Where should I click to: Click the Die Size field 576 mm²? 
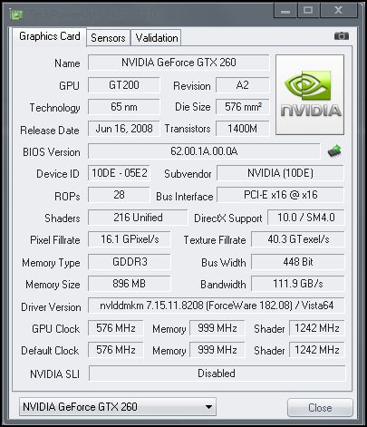pos(242,107)
